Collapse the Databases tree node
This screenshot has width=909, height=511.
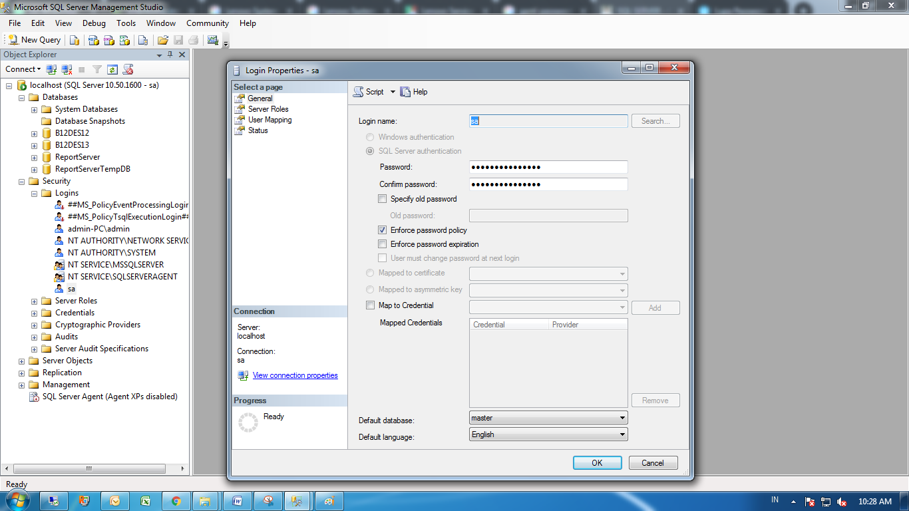point(21,97)
